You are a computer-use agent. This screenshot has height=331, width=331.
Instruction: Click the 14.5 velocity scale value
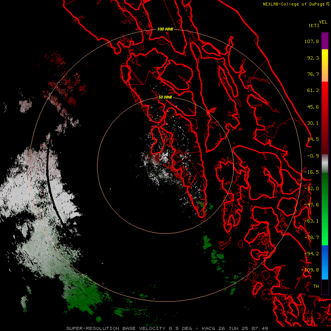(313, 139)
